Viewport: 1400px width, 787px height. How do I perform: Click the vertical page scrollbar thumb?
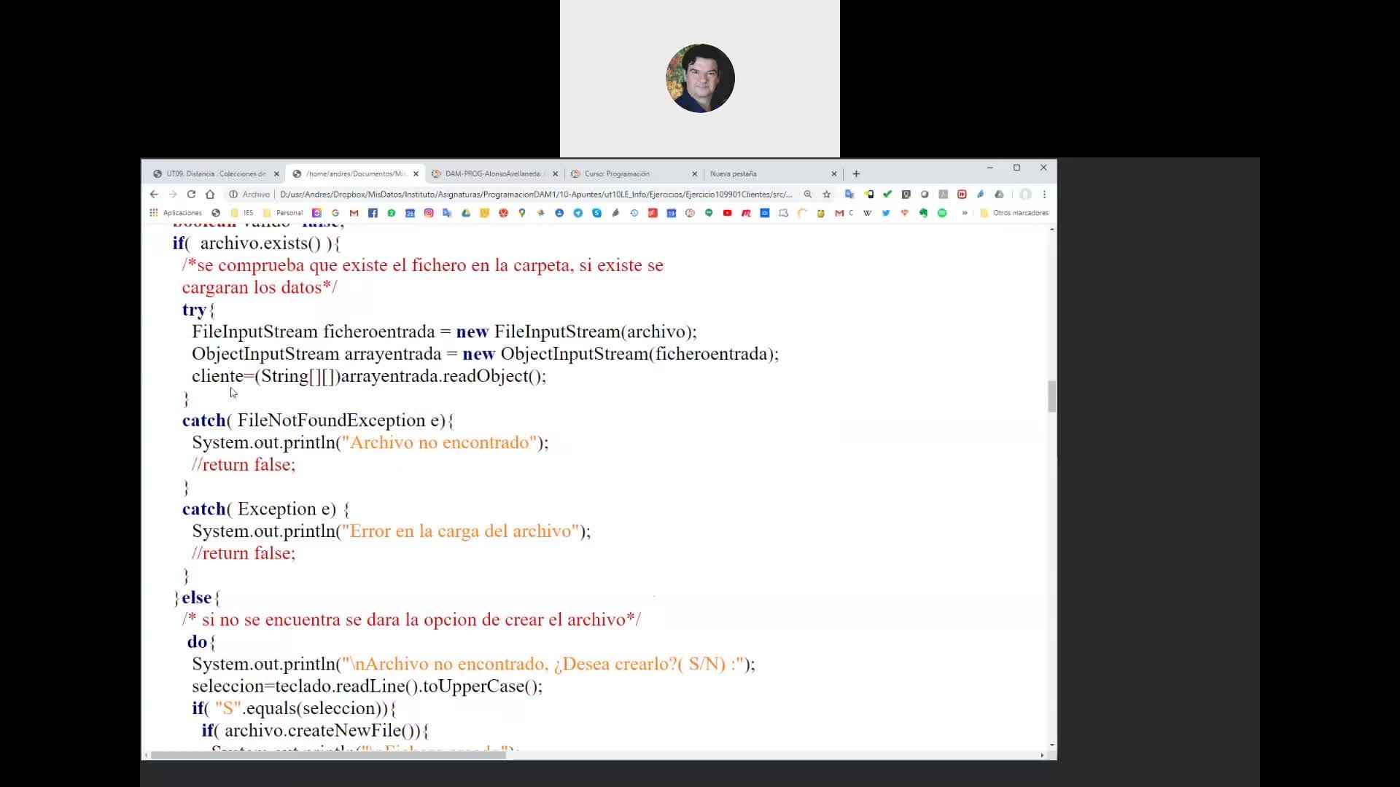pyautogui.click(x=1051, y=396)
